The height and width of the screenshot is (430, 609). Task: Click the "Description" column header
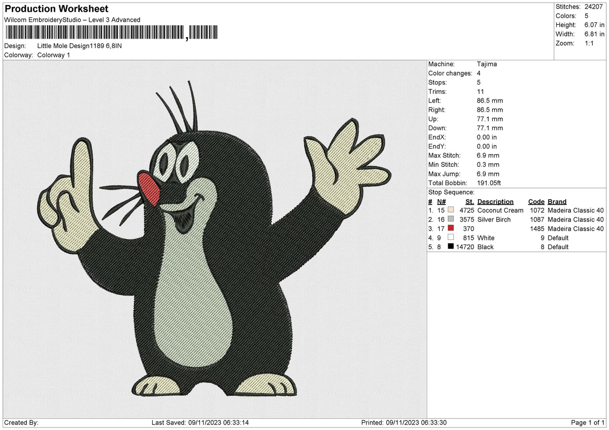[x=495, y=202]
